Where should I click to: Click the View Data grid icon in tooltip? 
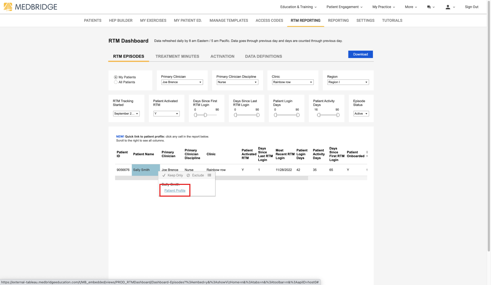(209, 175)
